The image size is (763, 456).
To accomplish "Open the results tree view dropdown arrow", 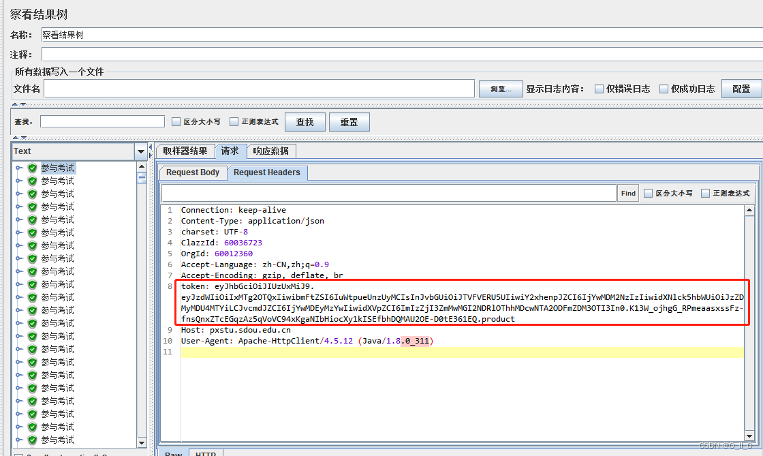I will click(141, 151).
